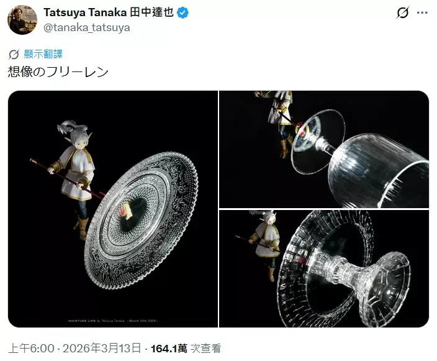Click the 上午6:00 post time

tap(31, 349)
